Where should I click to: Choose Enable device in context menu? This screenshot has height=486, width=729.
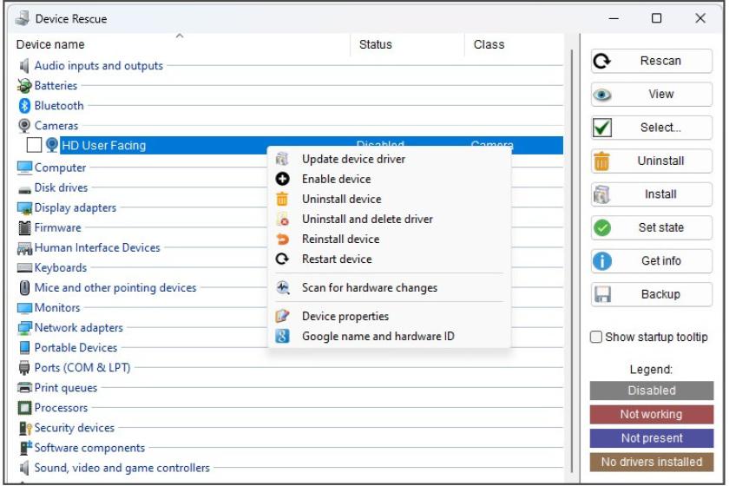tap(389, 179)
